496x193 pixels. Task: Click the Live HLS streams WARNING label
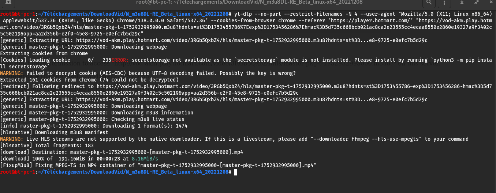click(x=12, y=139)
